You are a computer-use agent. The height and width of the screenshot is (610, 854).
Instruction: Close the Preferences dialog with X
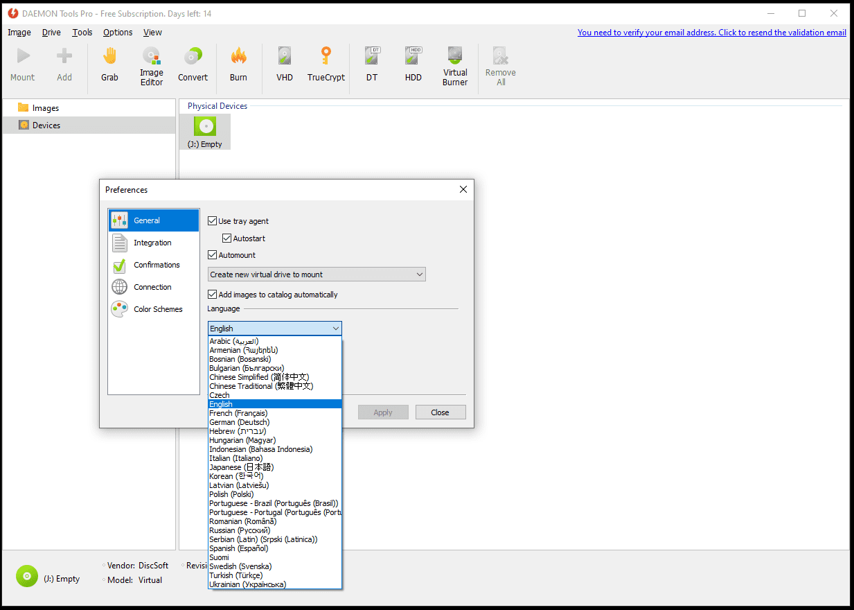click(463, 189)
